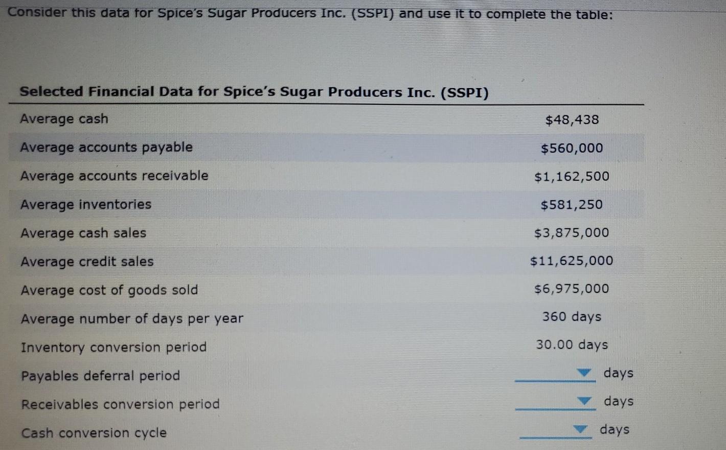Click the Average credit sales value $11,625,000

coord(571,261)
